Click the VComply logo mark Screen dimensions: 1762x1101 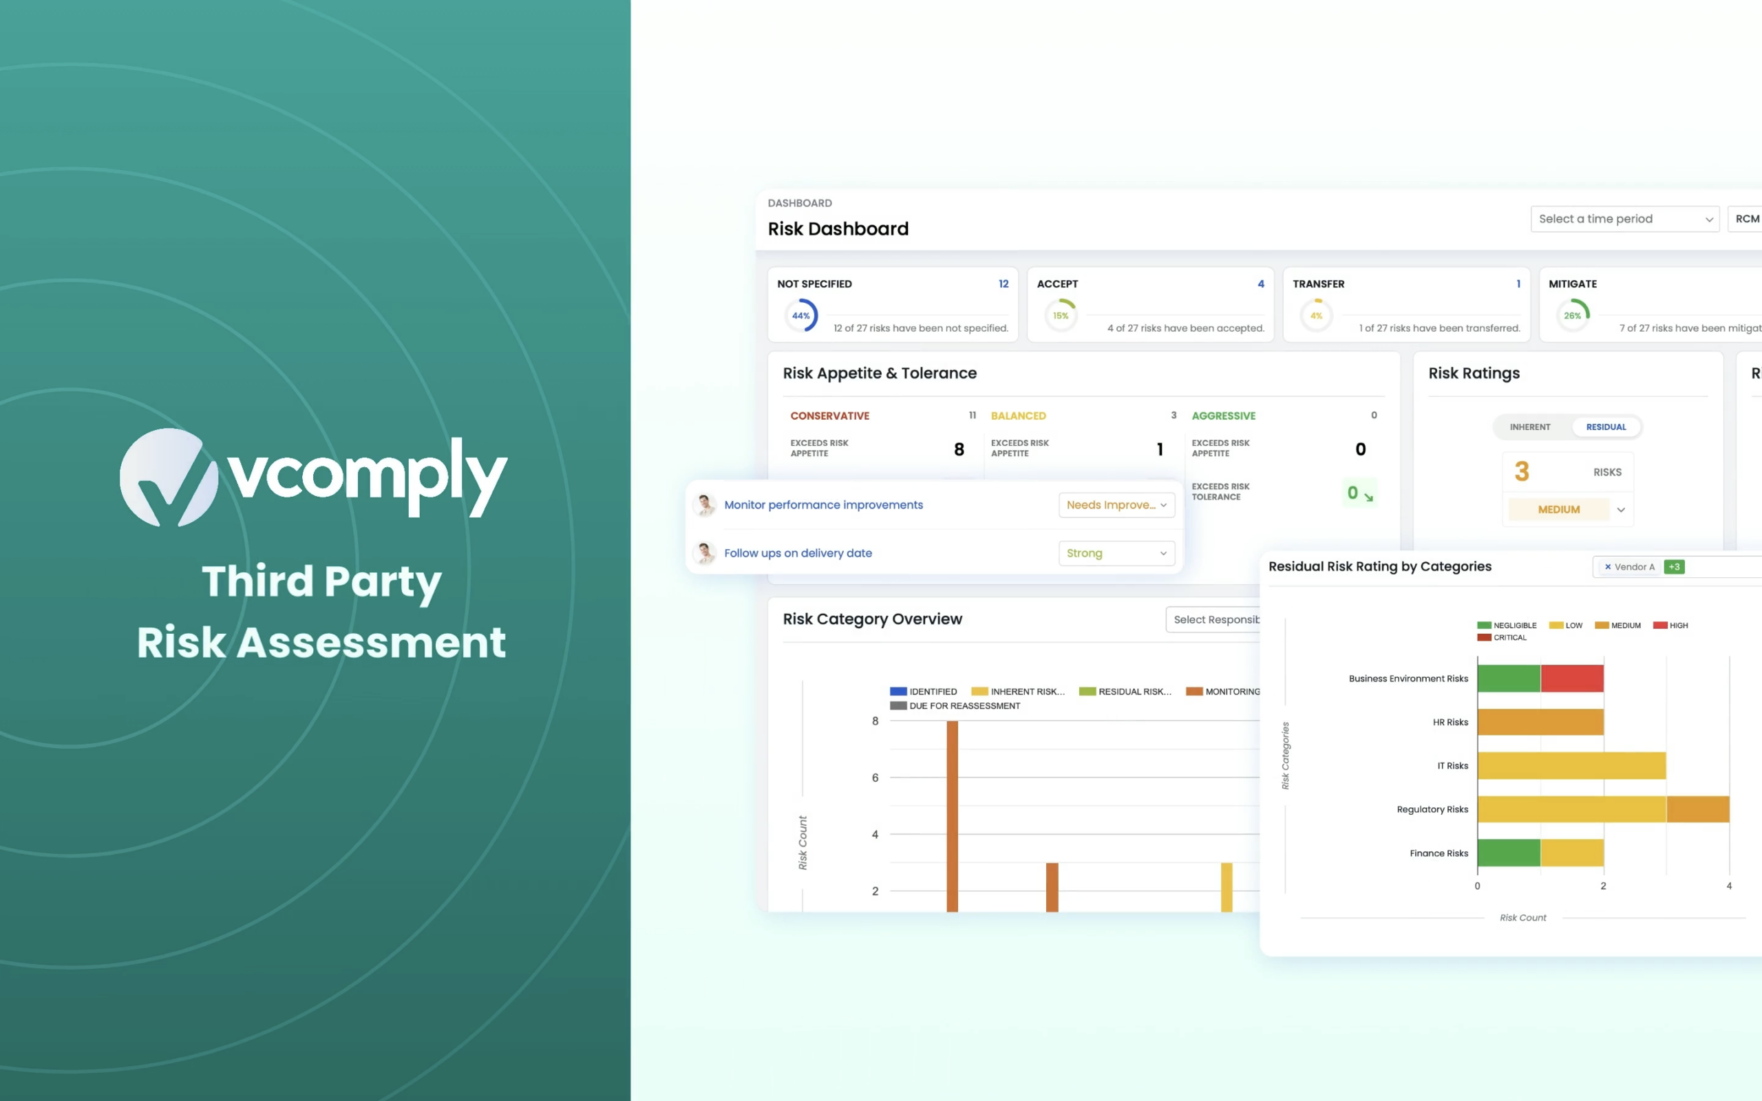(x=169, y=478)
